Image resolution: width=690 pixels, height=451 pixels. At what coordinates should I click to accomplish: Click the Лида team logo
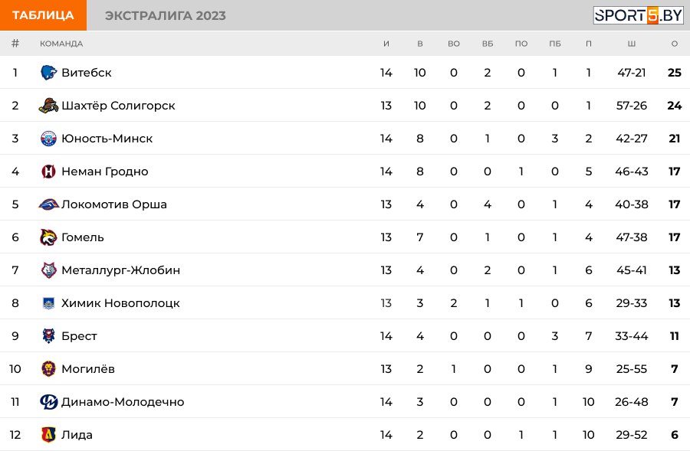(48, 435)
